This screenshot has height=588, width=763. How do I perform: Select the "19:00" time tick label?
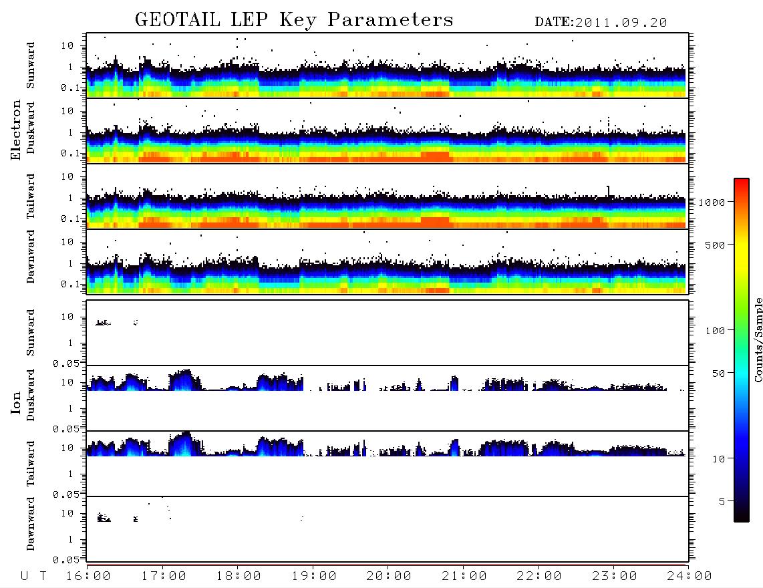click(x=314, y=577)
